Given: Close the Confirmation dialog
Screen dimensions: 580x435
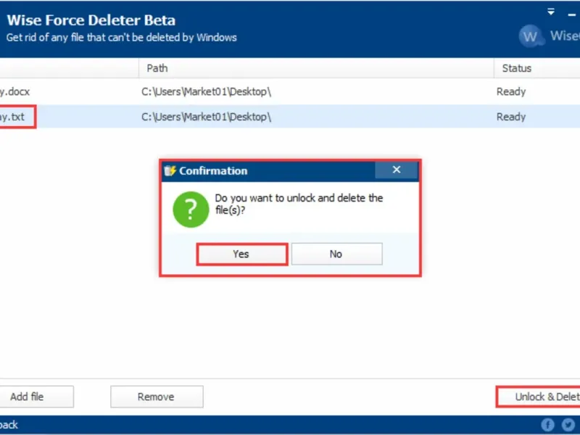Looking at the screenshot, I should click(396, 170).
